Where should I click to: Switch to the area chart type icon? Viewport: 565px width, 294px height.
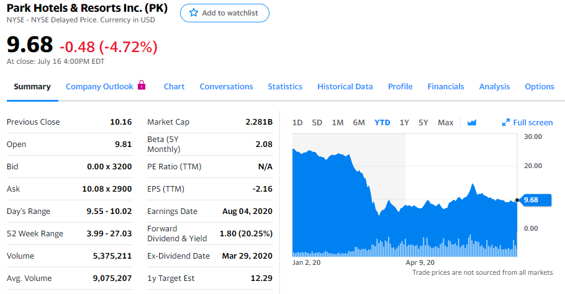click(471, 122)
